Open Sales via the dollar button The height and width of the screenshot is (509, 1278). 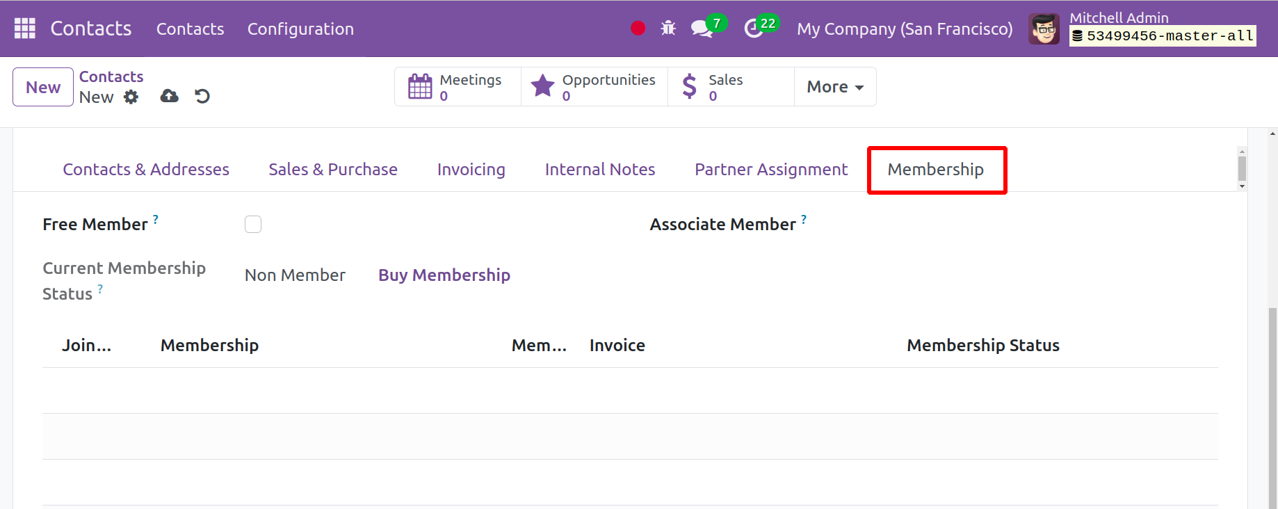[x=730, y=87]
